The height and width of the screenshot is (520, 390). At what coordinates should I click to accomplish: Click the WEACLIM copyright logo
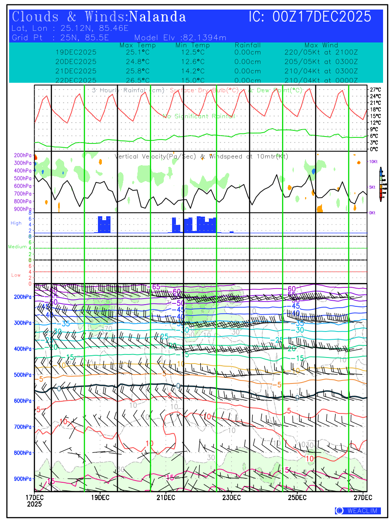click(x=357, y=511)
